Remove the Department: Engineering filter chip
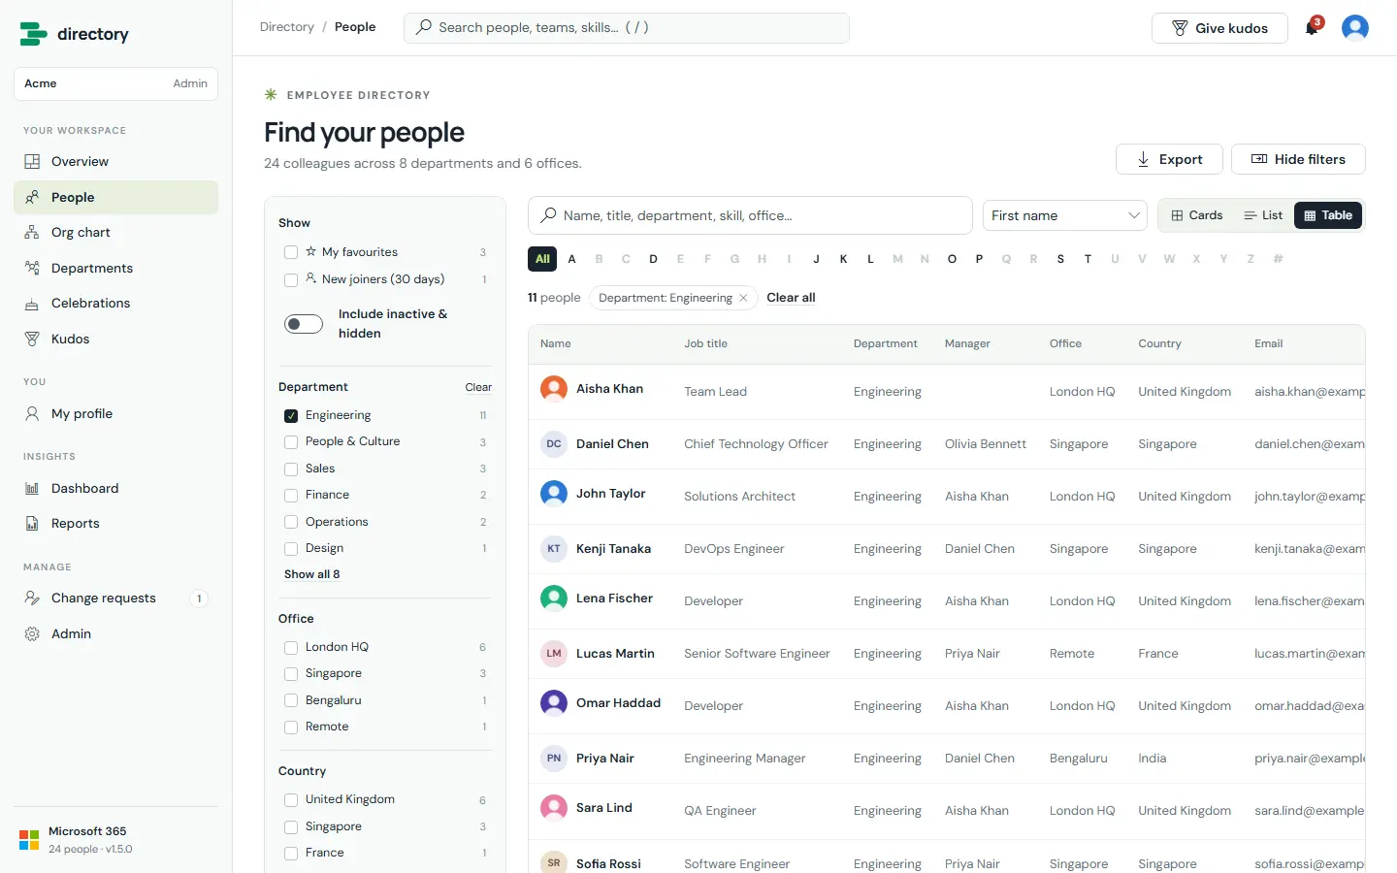The height and width of the screenshot is (873, 1397). click(x=743, y=298)
